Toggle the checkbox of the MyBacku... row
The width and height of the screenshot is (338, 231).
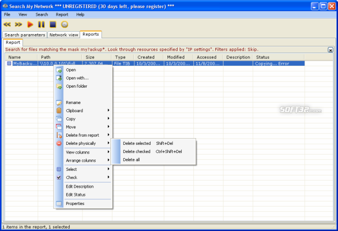pyautogui.click(x=9, y=63)
